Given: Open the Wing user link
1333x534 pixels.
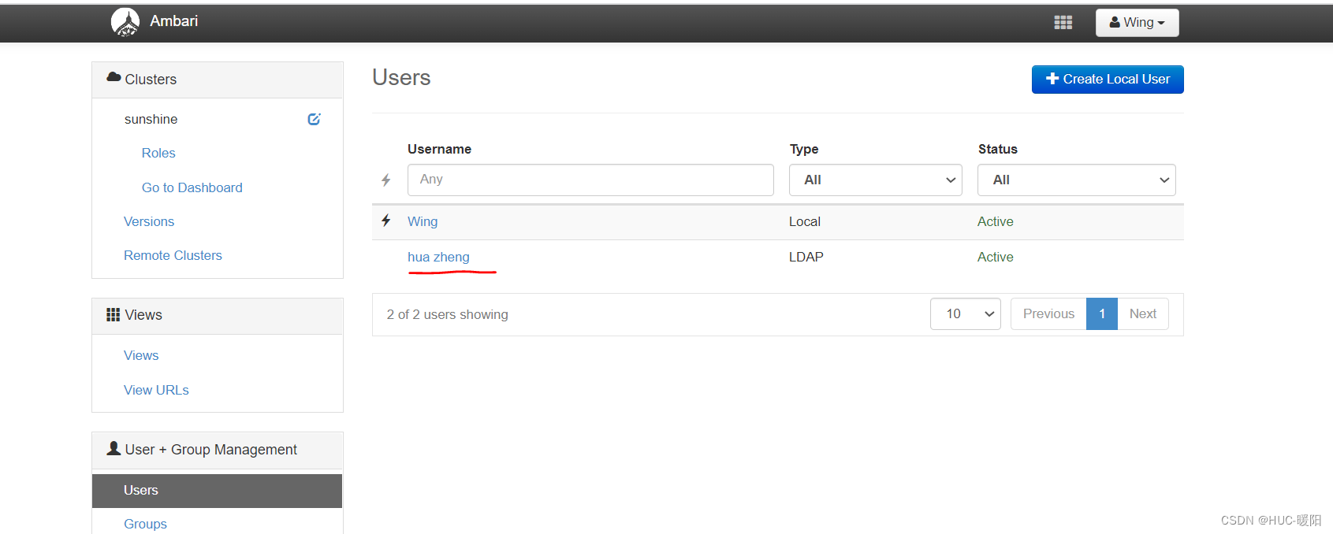Looking at the screenshot, I should (x=423, y=221).
